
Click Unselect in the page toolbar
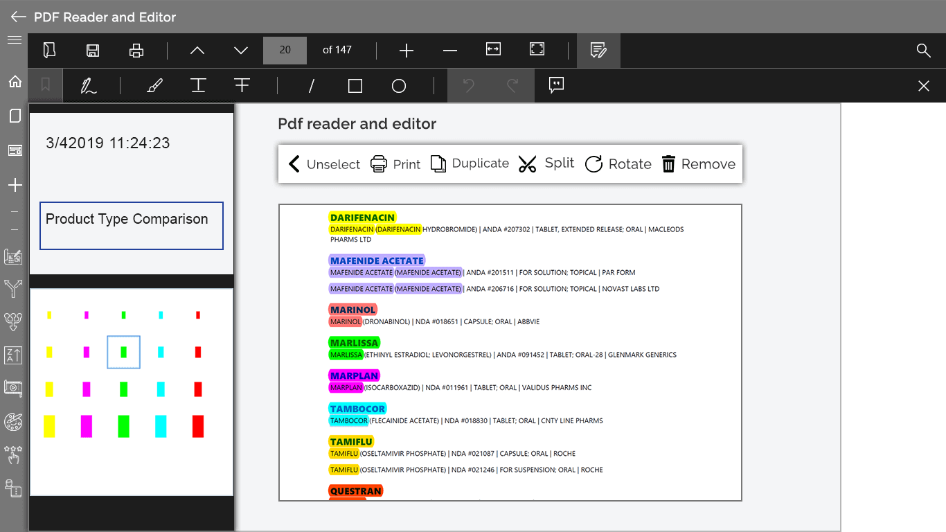click(323, 164)
